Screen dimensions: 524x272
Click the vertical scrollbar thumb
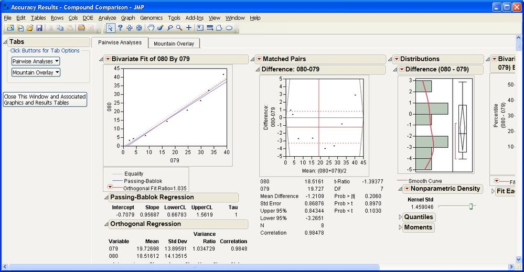518,46
